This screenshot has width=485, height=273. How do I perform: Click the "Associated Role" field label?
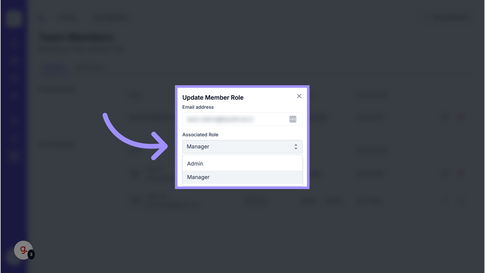point(200,135)
